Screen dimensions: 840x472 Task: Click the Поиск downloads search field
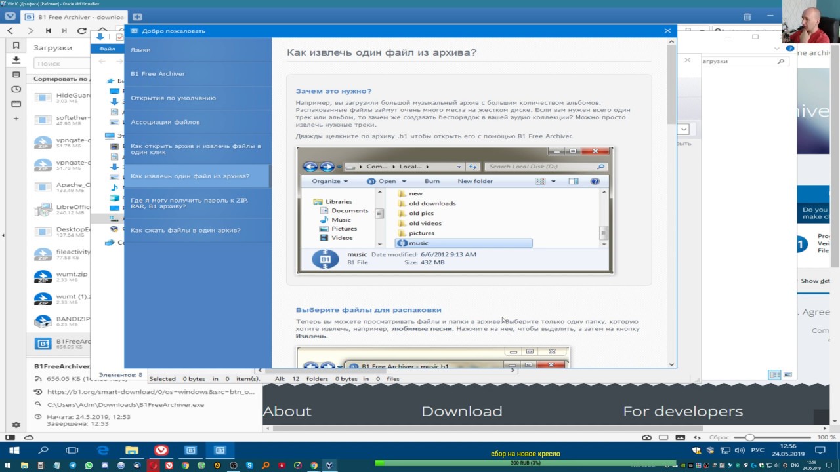point(62,64)
